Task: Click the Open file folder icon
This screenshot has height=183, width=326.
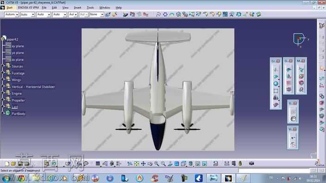Action: (x=13, y=164)
